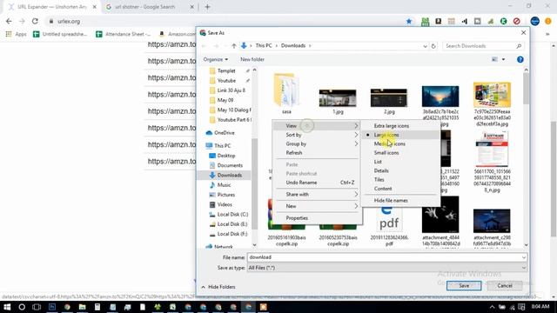Open the sasa folder icon
This screenshot has height=313, width=557.
(x=286, y=90)
